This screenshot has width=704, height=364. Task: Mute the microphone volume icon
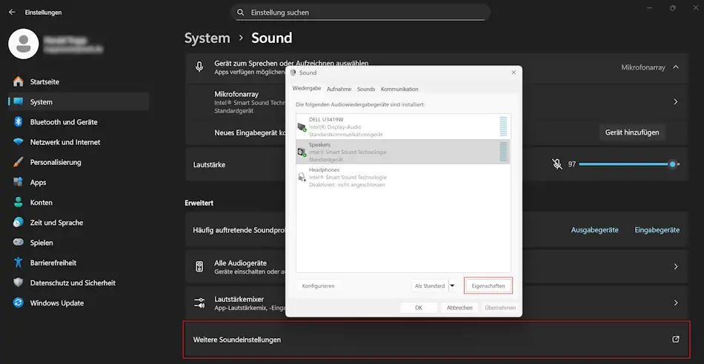point(557,164)
